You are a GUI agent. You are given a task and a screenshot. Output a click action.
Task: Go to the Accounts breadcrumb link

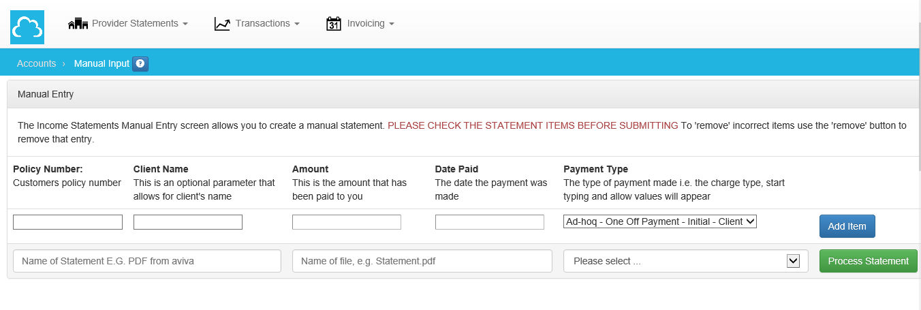click(x=36, y=63)
